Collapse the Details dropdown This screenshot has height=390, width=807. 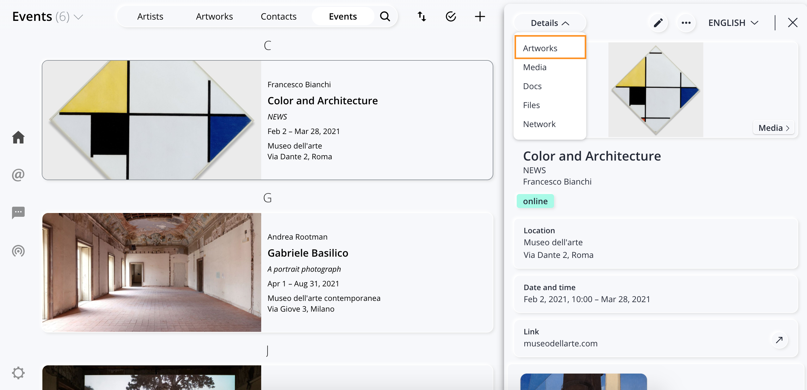(550, 23)
